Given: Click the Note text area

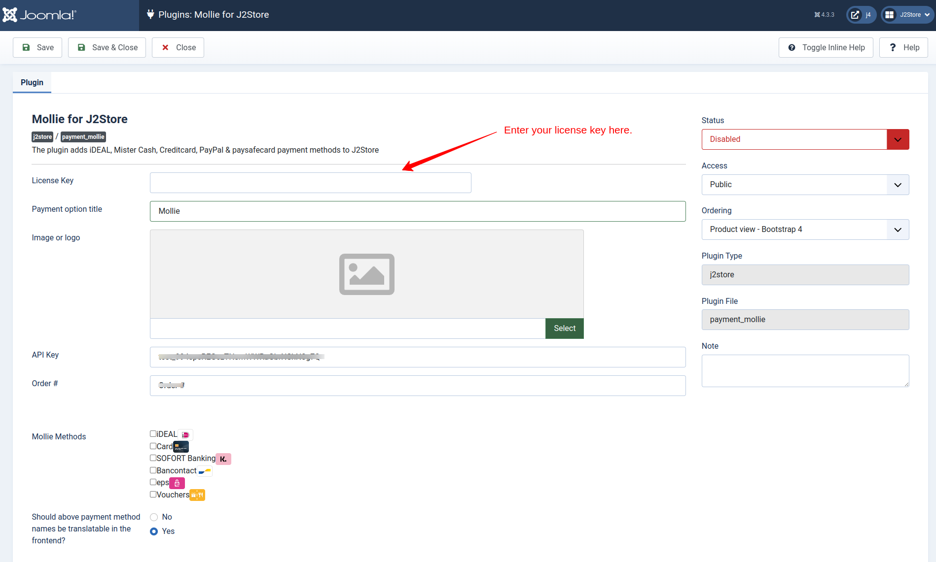Looking at the screenshot, I should click(805, 371).
